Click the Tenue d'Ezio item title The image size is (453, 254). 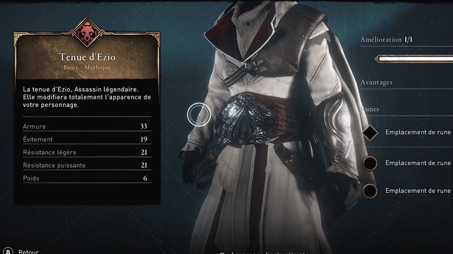tap(87, 57)
